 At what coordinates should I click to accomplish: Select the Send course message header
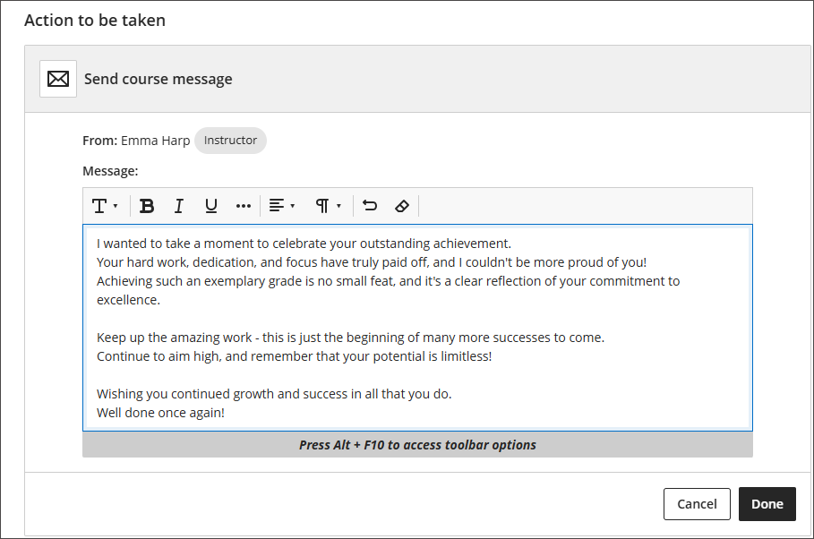(158, 79)
